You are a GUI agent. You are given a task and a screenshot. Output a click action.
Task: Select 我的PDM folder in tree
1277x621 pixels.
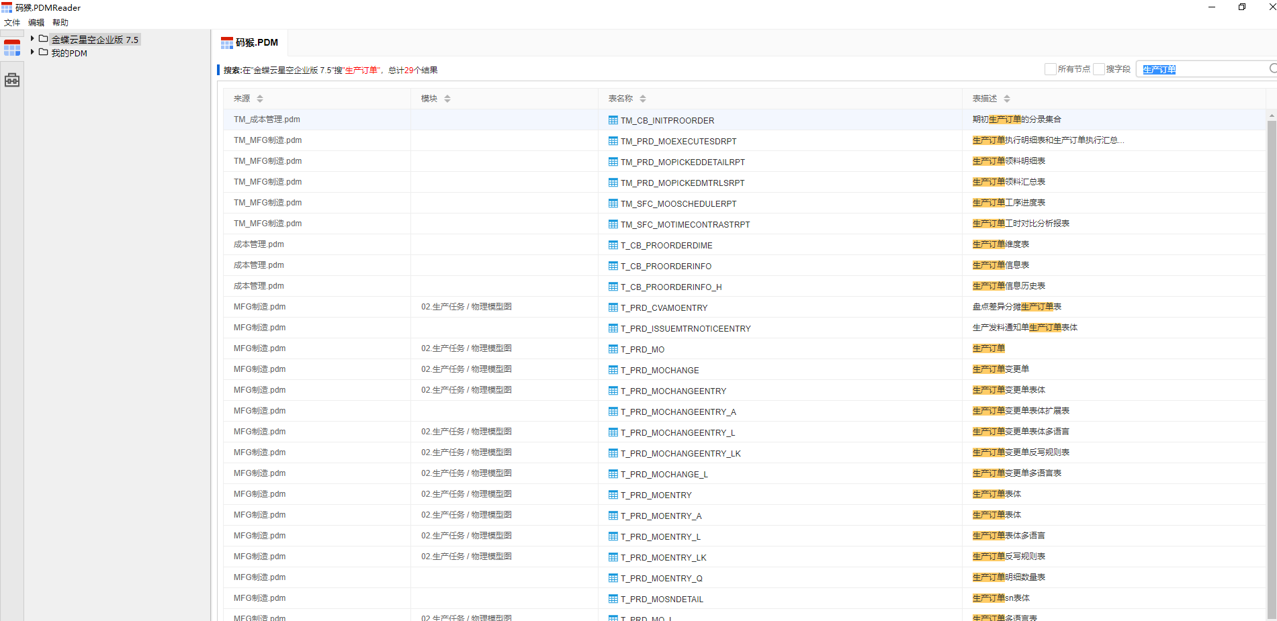69,53
